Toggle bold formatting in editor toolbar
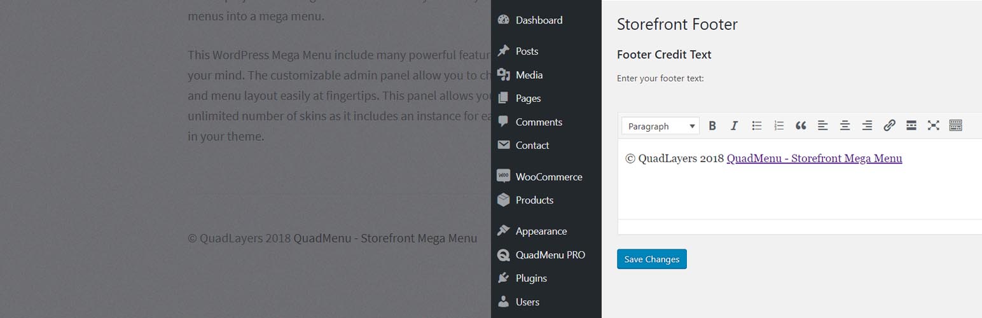982x318 pixels. [x=712, y=126]
